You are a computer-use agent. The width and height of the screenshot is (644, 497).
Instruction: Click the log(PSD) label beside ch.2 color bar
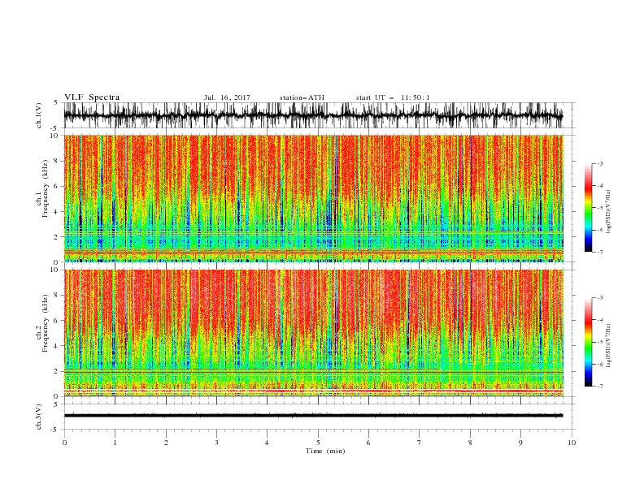click(609, 345)
